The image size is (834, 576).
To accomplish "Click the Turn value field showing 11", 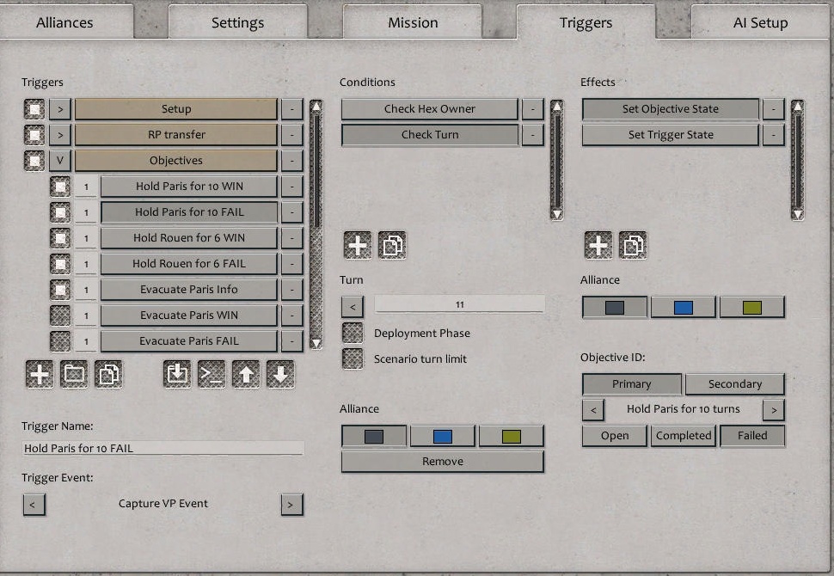I will tap(459, 303).
